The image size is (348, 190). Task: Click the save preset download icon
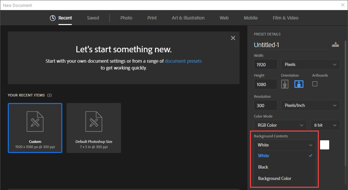tap(335, 44)
